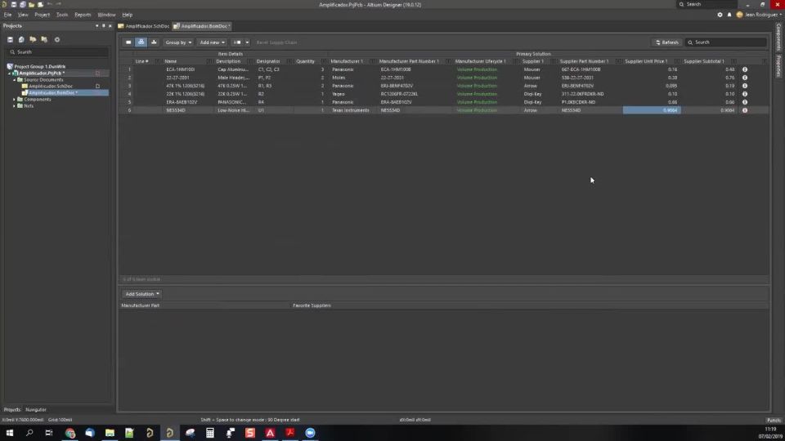Viewport: 785px width, 441px height.
Task: Click the title bar Search field
Action: coord(706,5)
